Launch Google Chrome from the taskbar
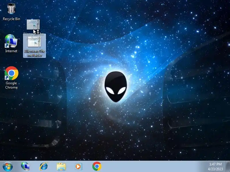The width and height of the screenshot is (230, 172). (97, 166)
